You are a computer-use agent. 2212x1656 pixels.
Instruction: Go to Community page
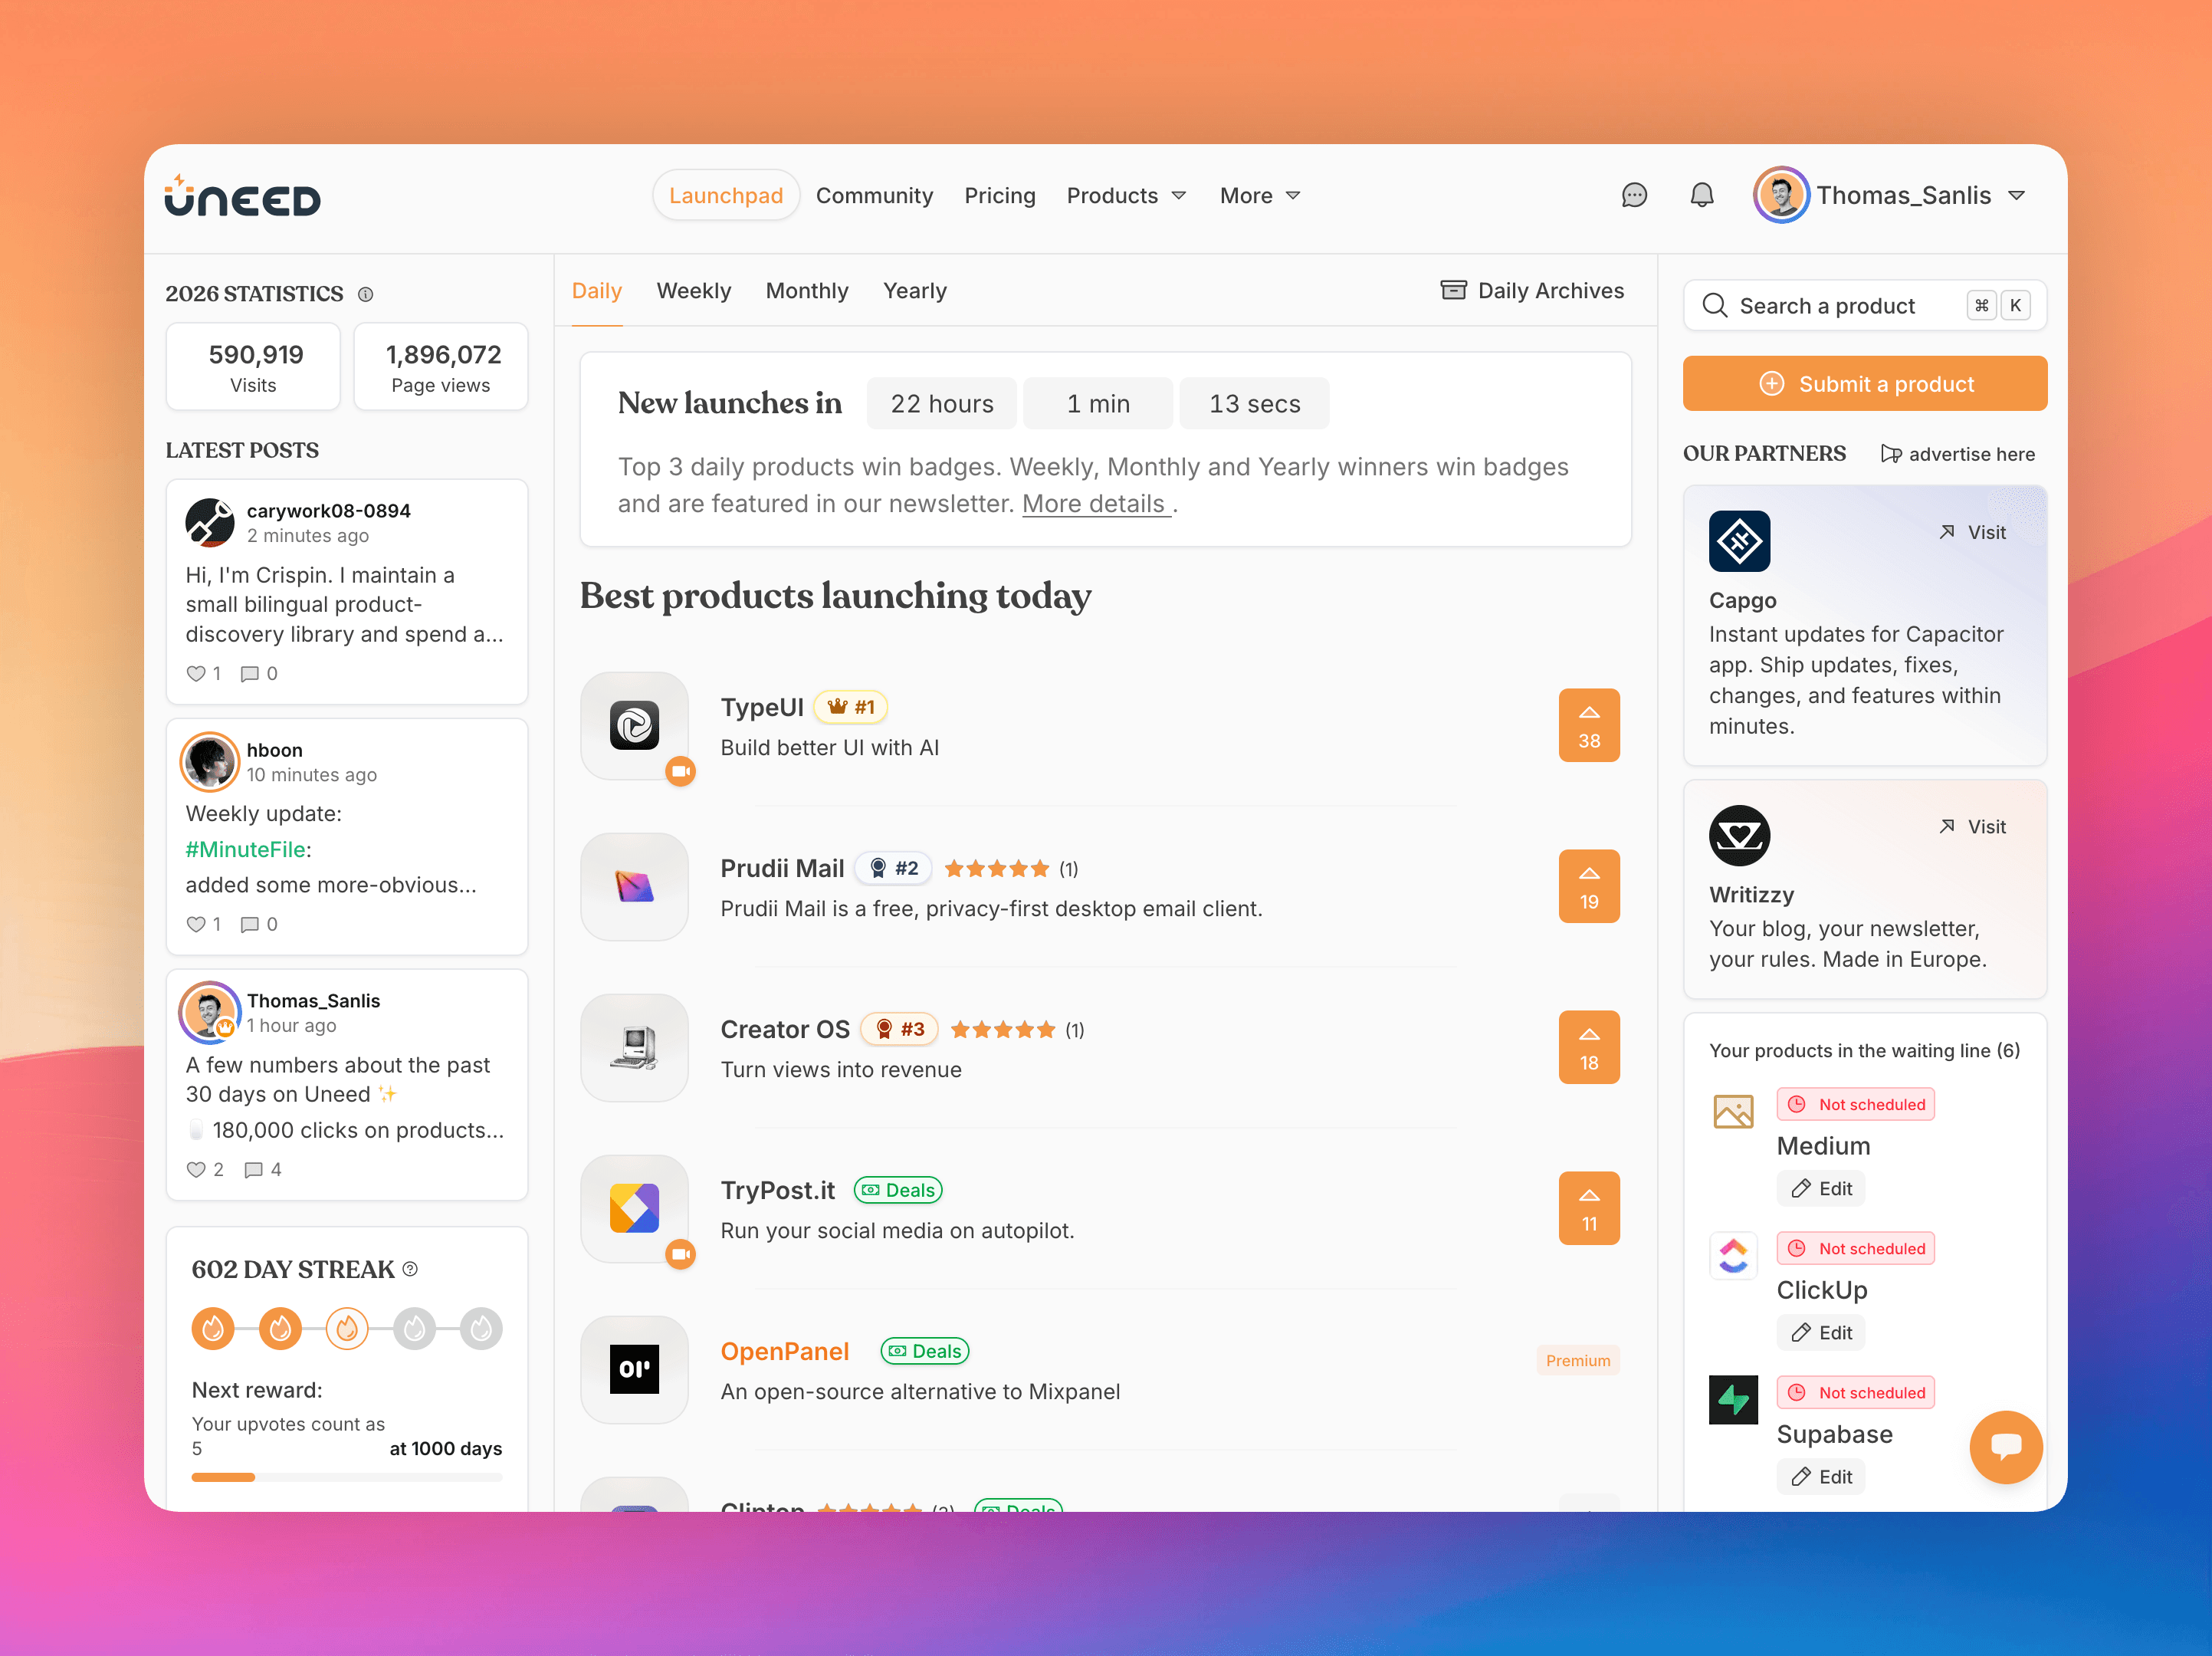(x=874, y=196)
